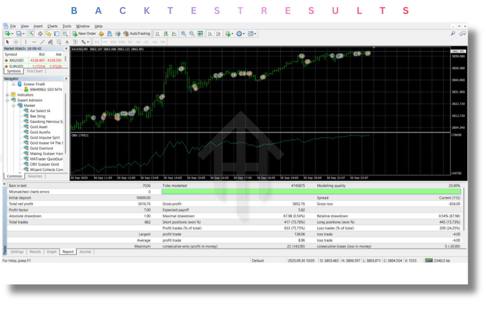Expand the Indicators tree node
Viewport: 496px width, 310px height.
click(7, 95)
